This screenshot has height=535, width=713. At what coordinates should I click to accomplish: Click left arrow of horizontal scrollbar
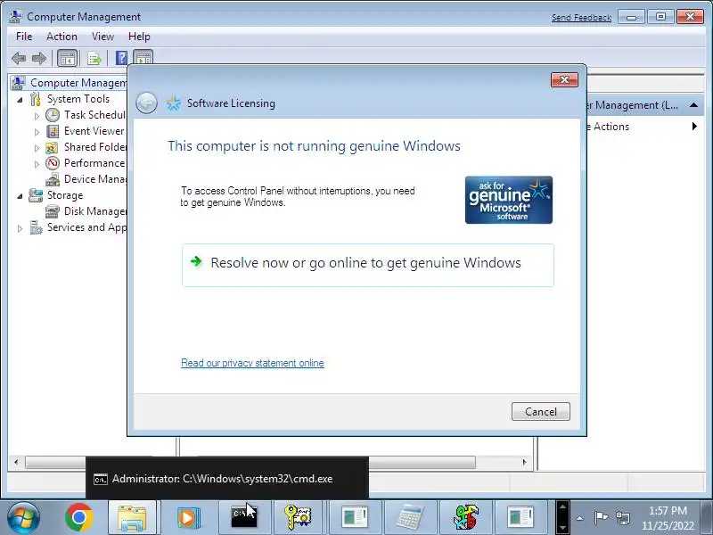click(16, 462)
